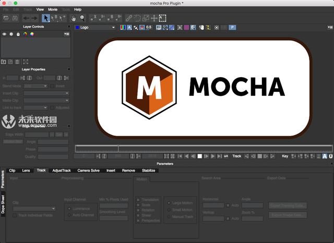Click the Stop playback square button

199,156
